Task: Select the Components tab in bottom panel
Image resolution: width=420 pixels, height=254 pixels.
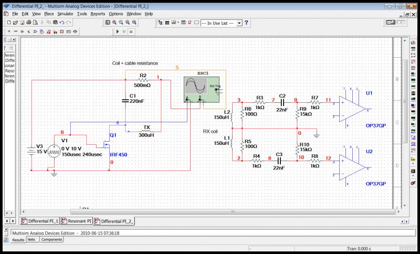Action: point(51,239)
